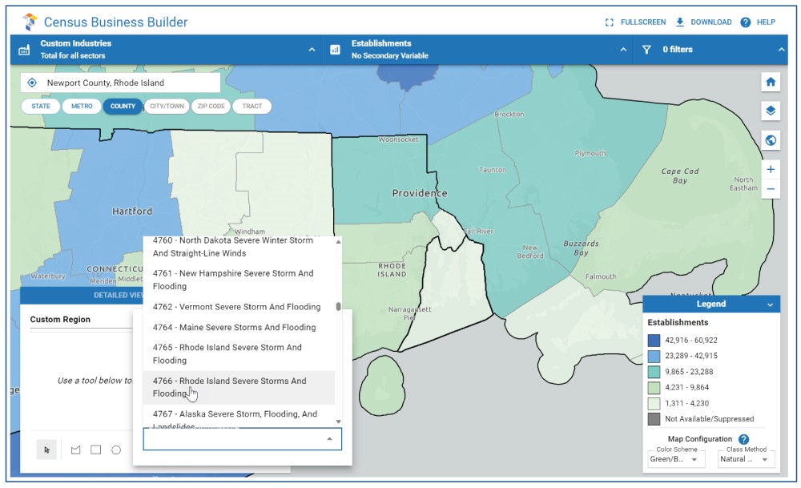Click the disaster dropdown scroll up arrow

coord(338,241)
